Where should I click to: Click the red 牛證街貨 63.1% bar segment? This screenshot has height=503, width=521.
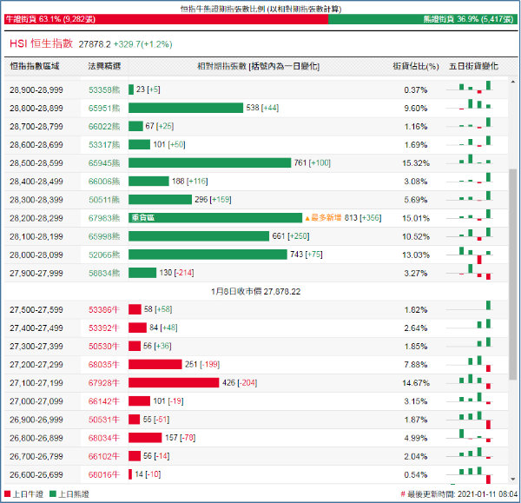166,19
